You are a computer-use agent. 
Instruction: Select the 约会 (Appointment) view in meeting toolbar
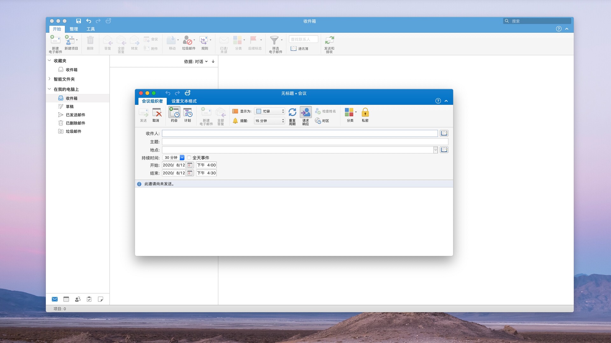click(174, 115)
